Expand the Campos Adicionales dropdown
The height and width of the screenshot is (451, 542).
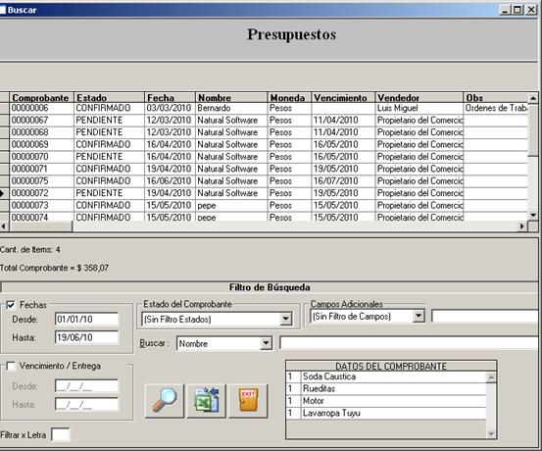(419, 316)
